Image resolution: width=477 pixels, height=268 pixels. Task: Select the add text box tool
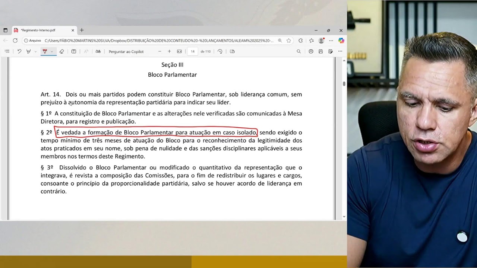tap(74, 51)
